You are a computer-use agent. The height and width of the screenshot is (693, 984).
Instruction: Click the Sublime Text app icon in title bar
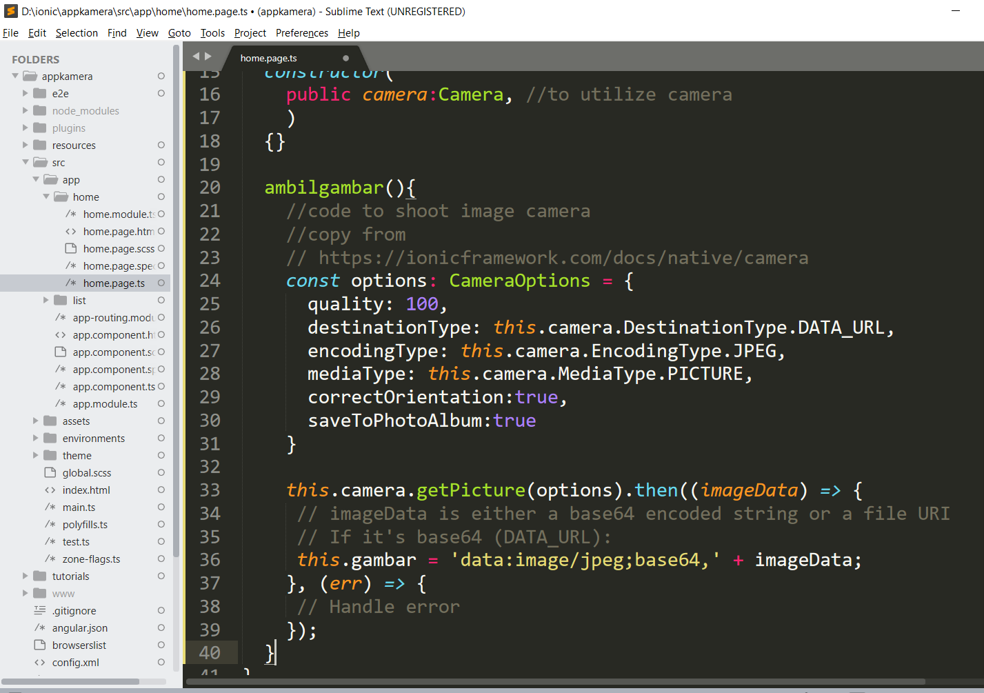(x=11, y=11)
